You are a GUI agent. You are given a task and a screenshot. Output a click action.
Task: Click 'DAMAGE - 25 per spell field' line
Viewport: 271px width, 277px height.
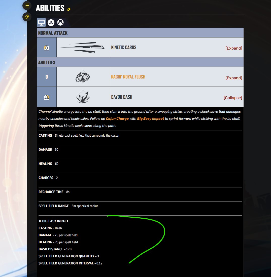click(x=58, y=235)
